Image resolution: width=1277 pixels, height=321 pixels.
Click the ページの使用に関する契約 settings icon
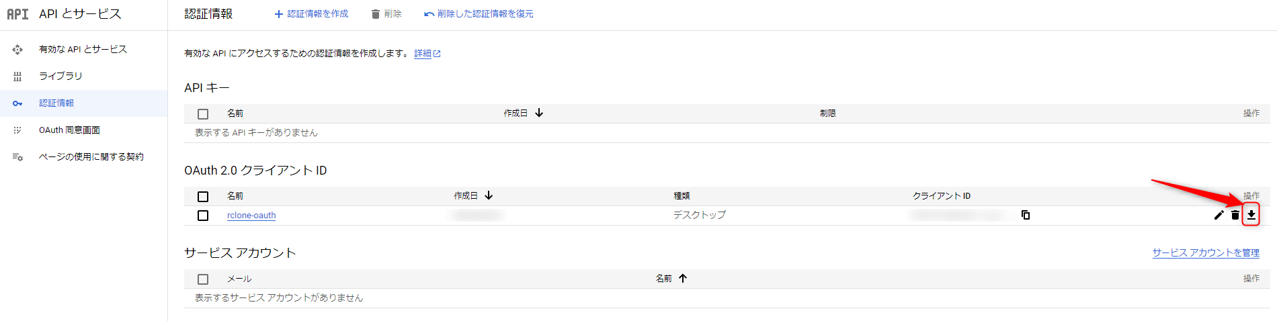17,157
